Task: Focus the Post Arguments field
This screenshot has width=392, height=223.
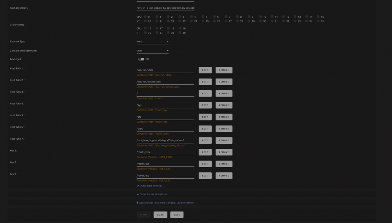Action: (165, 8)
